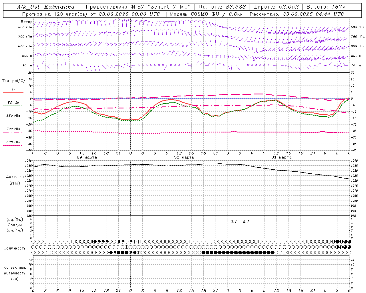Screen dimensions: 366x293
Task: Click the 30 марта date label
Action: (184, 157)
